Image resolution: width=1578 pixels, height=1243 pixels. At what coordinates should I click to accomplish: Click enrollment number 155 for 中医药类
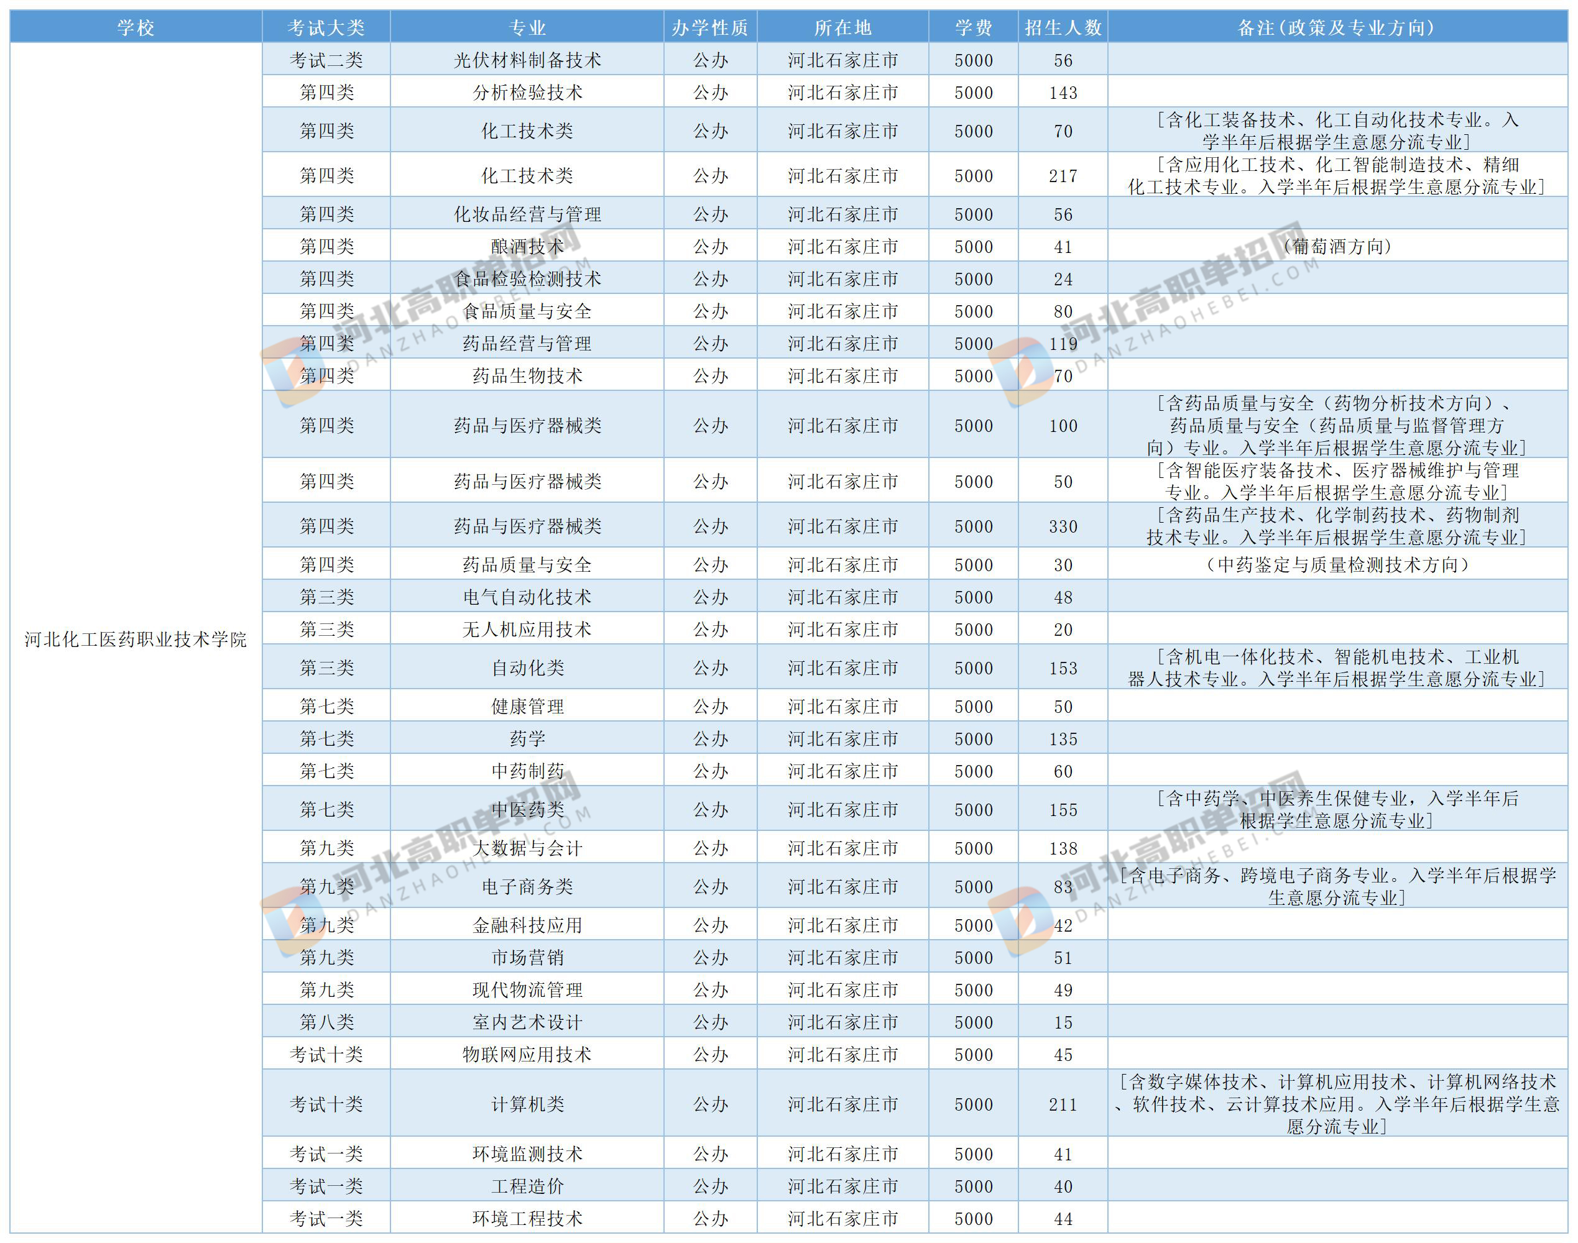click(x=1063, y=809)
